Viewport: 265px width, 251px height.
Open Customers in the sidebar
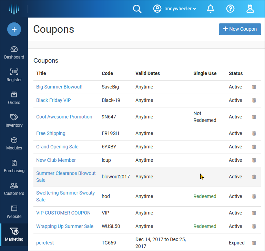tap(14, 189)
